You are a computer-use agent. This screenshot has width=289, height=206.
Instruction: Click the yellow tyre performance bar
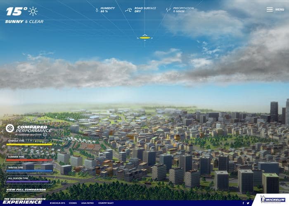[x=29, y=144]
